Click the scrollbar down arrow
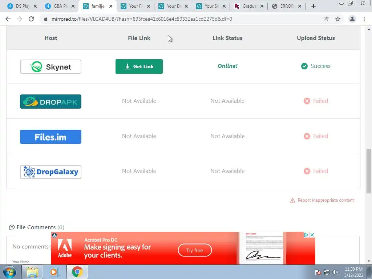Image resolution: width=372 pixels, height=279 pixels. click(369, 261)
